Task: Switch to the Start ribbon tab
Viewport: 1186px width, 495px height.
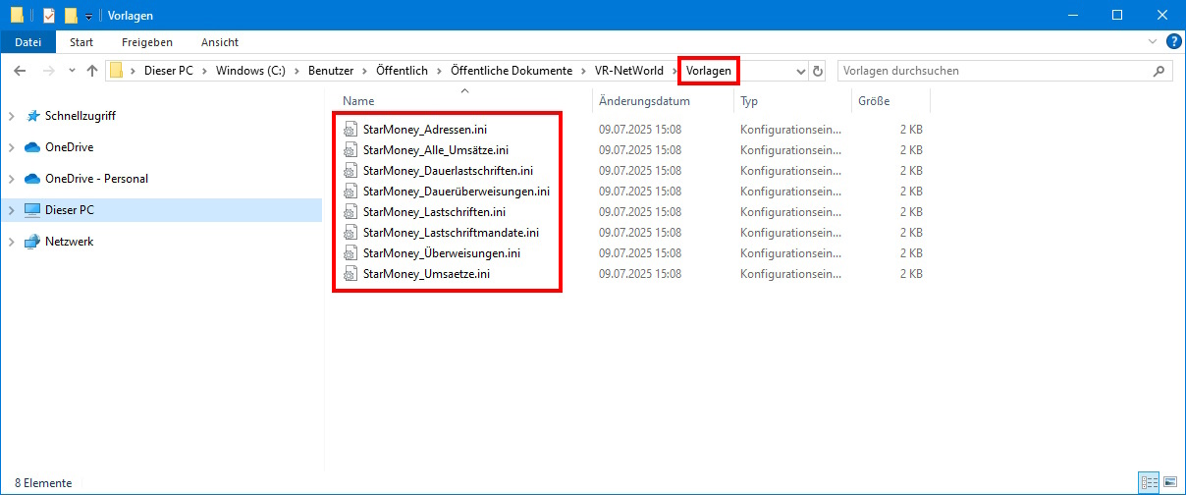Action: [x=81, y=42]
